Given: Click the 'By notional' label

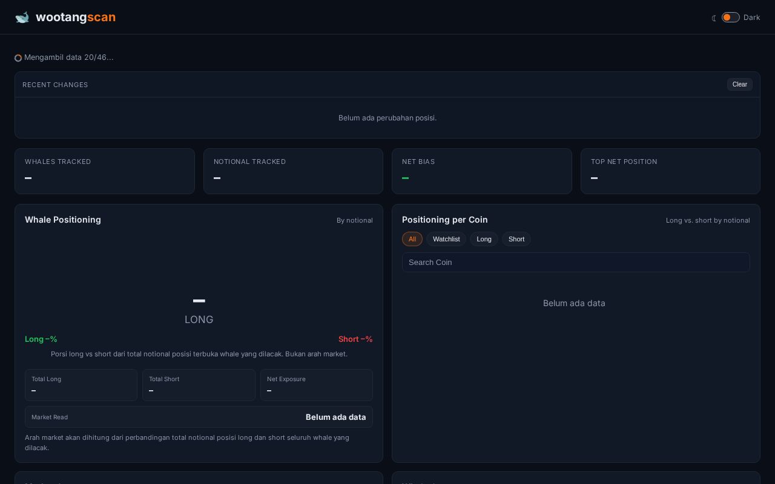Looking at the screenshot, I should click(x=355, y=220).
